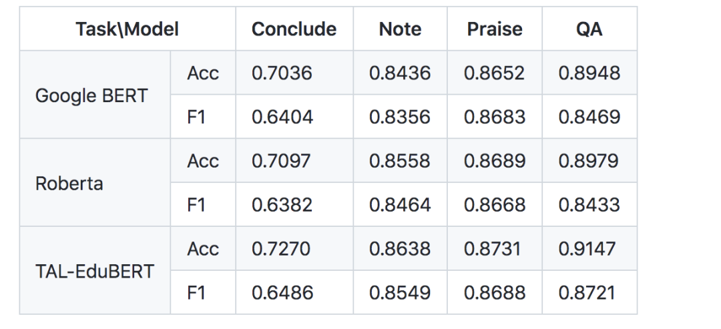This screenshot has height=329, width=721.
Task: Select the Conclude column header
Action: pyautogui.click(x=294, y=29)
